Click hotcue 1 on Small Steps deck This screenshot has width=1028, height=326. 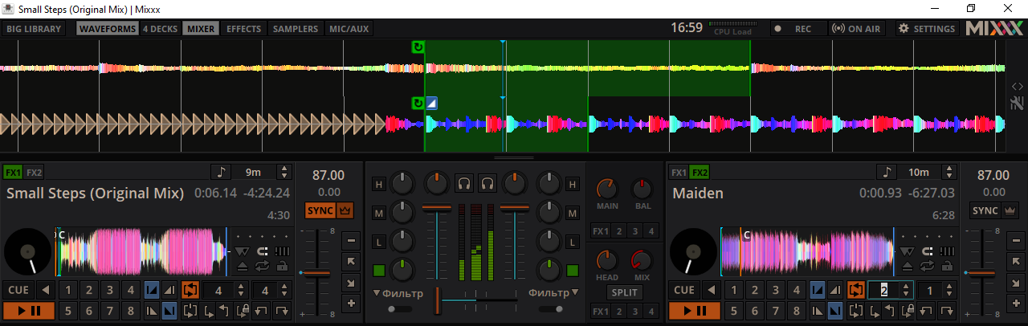pos(68,290)
